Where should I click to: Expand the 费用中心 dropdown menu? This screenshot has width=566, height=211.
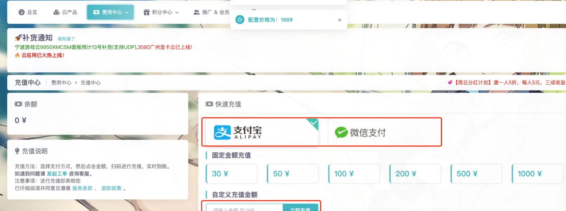point(110,12)
